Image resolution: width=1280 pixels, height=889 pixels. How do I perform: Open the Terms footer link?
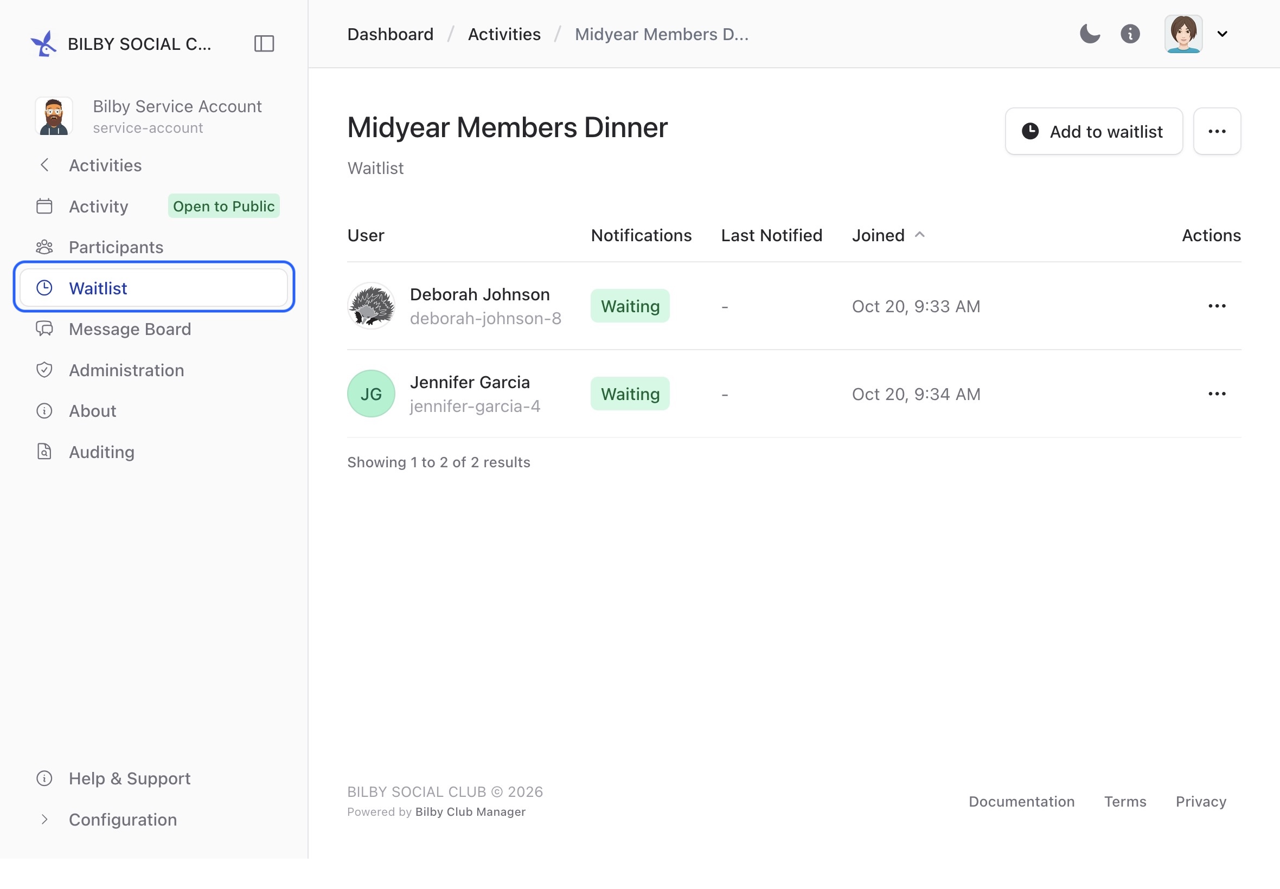click(1125, 801)
